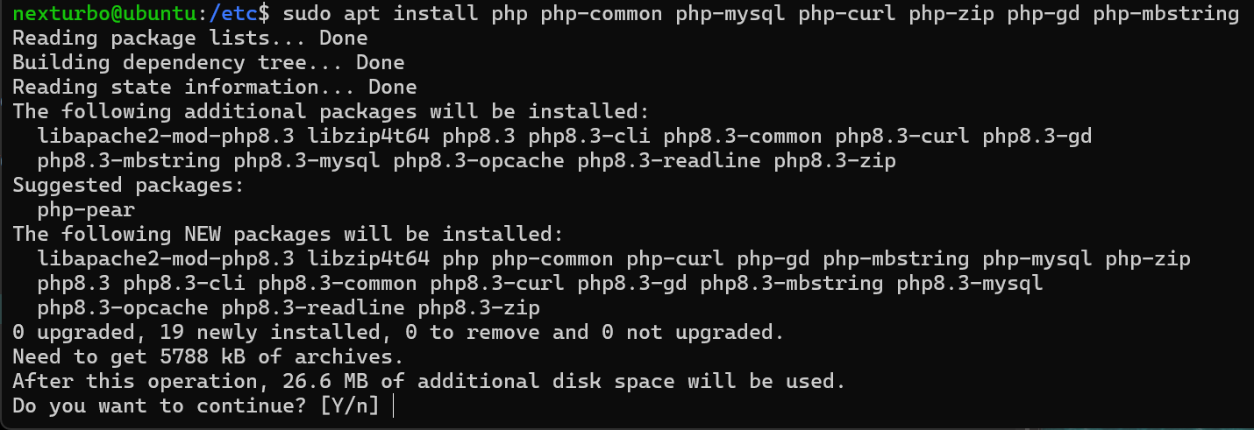Click the nexturbo@ubuntu prompt text

coord(97,14)
